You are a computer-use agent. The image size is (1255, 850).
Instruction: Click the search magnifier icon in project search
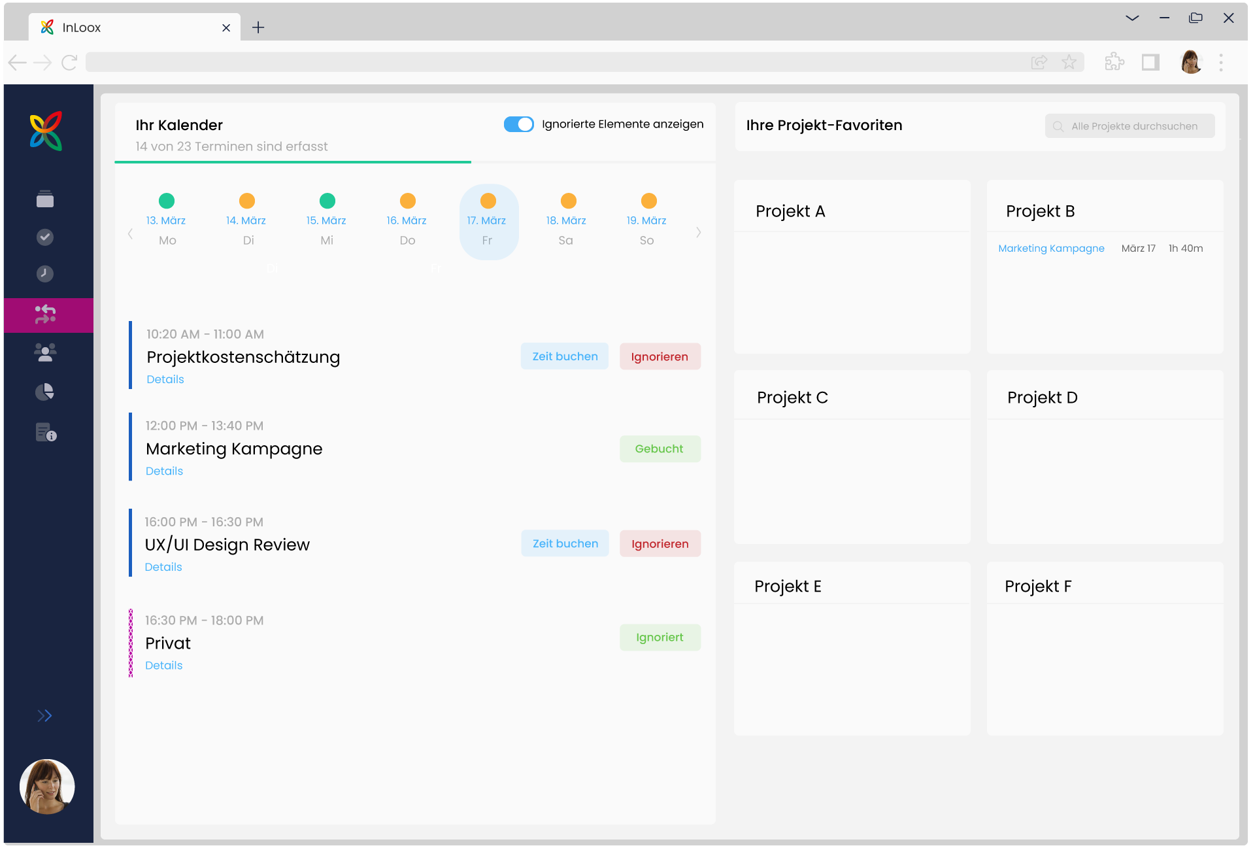tap(1058, 126)
